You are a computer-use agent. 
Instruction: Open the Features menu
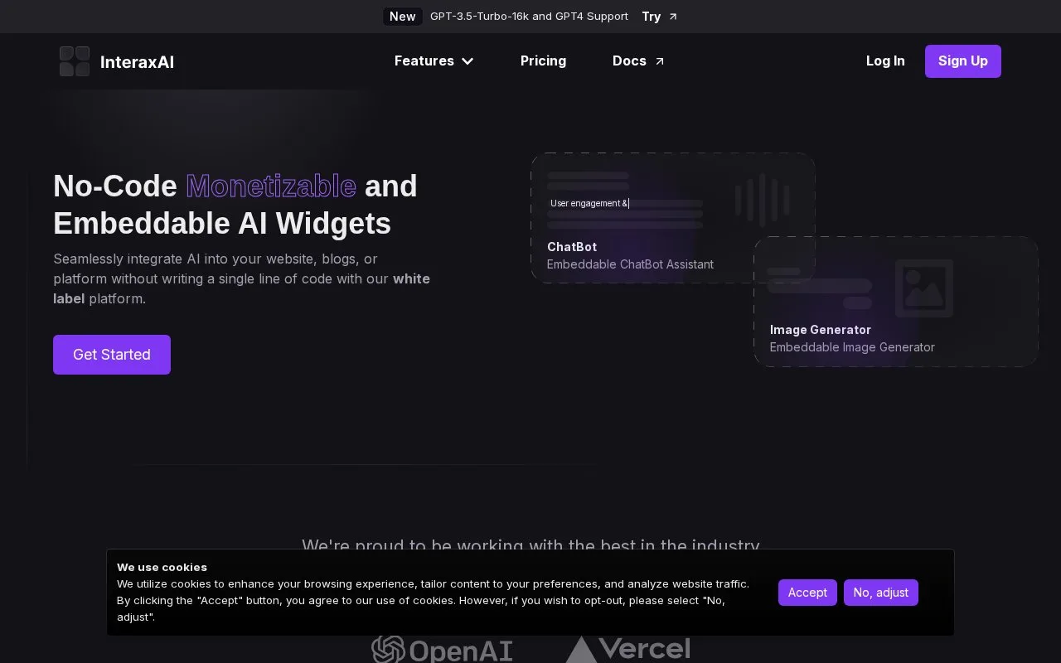(434, 61)
